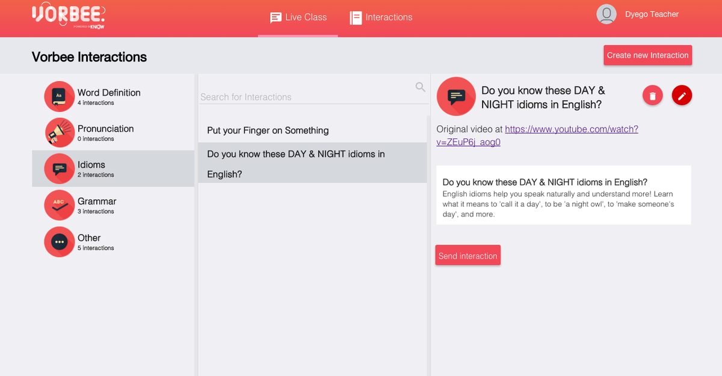Image resolution: width=722 pixels, height=376 pixels.
Task: Open the Live Class tab
Action: (298, 17)
